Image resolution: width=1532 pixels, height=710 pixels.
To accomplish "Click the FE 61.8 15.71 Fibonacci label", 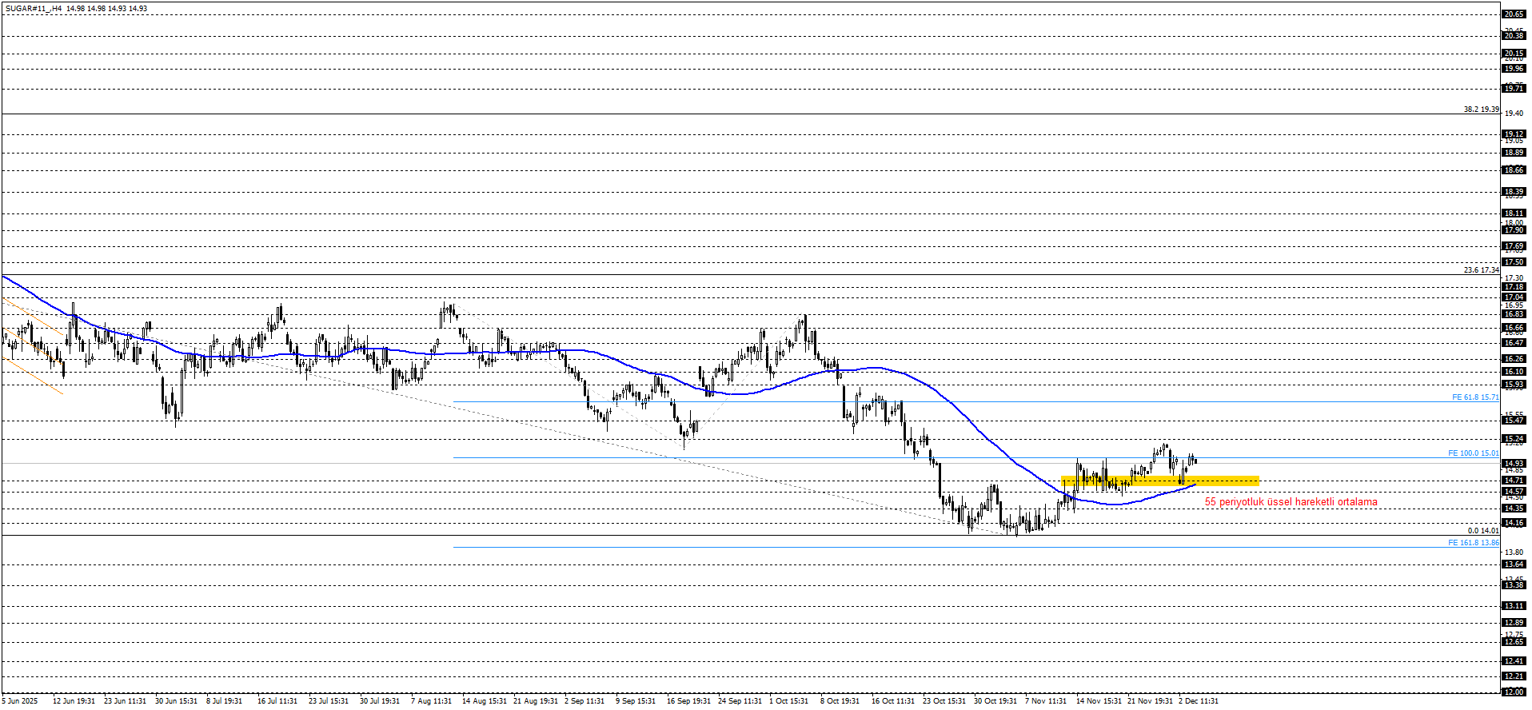I will (1474, 397).
